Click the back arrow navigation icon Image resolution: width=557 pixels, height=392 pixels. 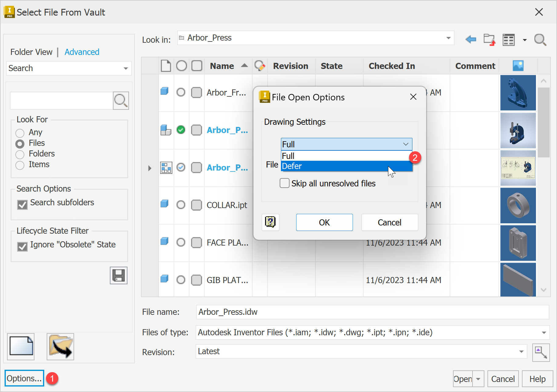coord(471,39)
